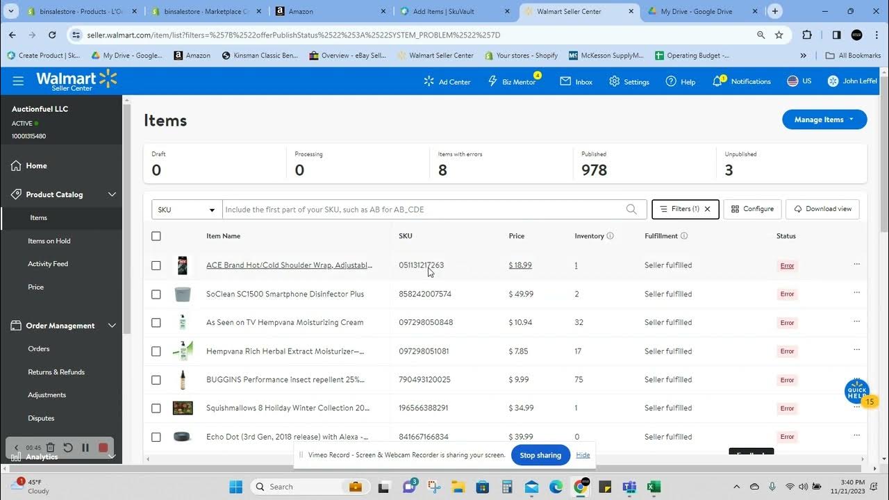Open File Explorer from taskbar
The height and width of the screenshot is (500, 889).
tap(459, 487)
